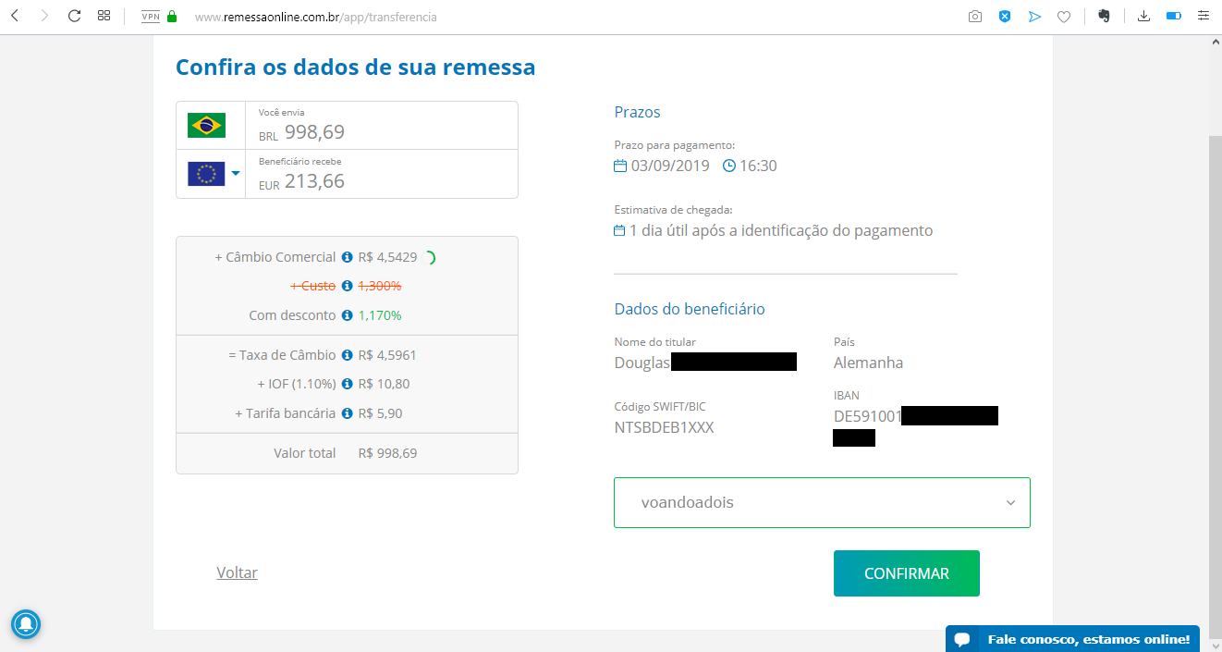
Task: Open the voandoadois coupon dropdown
Action: [x=822, y=503]
